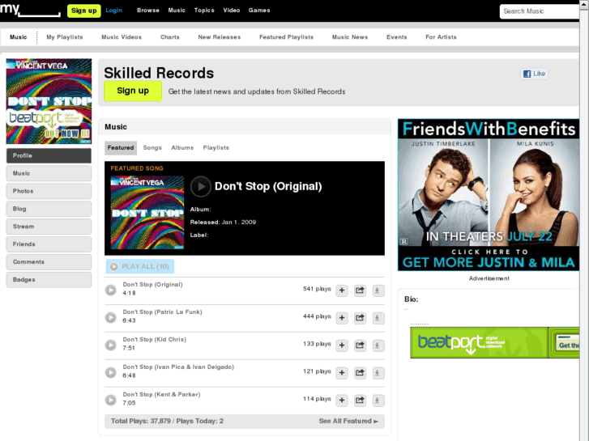Play the featured song Don't Stop (Original)

coord(201,187)
